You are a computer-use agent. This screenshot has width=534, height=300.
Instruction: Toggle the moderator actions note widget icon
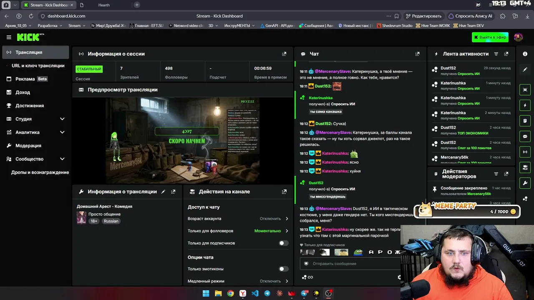coord(525,121)
